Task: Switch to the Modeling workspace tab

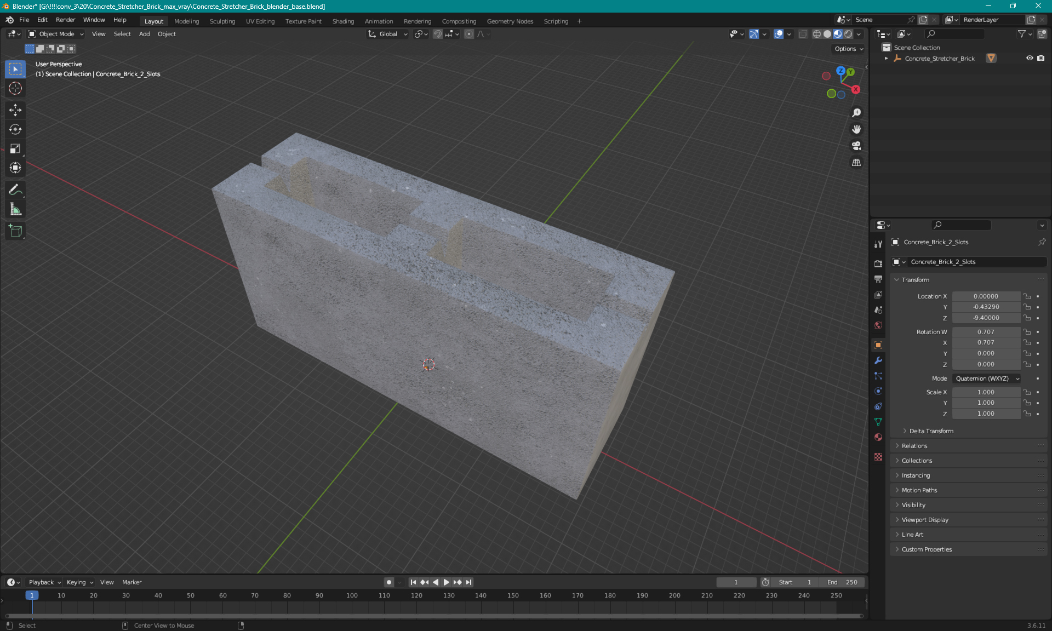Action: pos(186,21)
